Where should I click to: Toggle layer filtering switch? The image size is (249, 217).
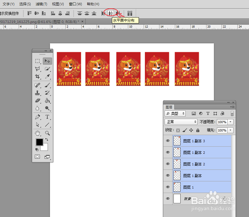pyautogui.click(x=232, y=113)
